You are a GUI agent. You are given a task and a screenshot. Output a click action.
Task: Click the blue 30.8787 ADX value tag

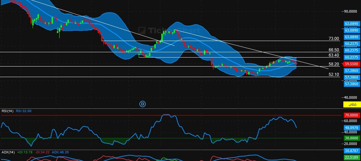[x=351, y=151]
